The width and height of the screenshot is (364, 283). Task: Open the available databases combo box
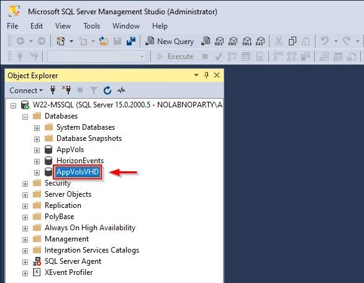[x=96, y=56]
